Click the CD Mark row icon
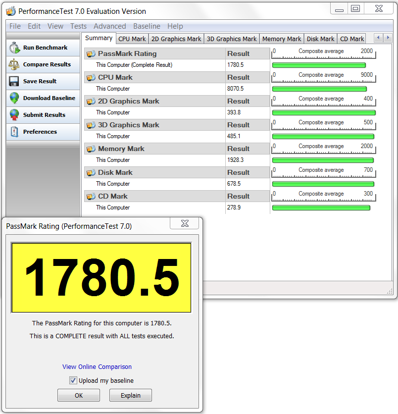398x414 pixels. 91,196
